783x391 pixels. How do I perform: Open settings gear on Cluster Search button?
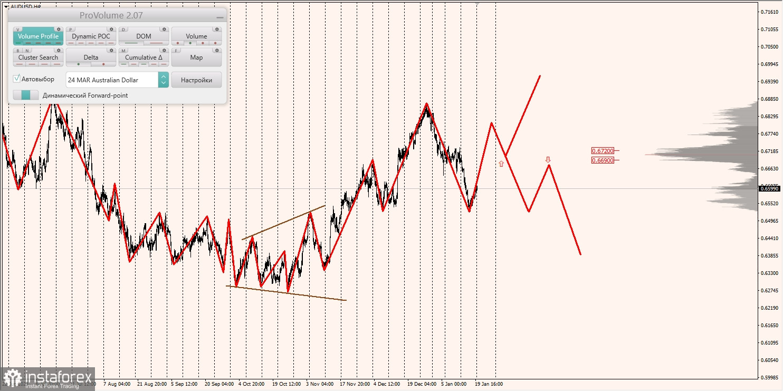click(x=59, y=50)
